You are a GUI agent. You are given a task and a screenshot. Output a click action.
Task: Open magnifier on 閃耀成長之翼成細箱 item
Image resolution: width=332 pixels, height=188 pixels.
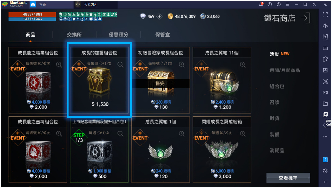[243, 133]
